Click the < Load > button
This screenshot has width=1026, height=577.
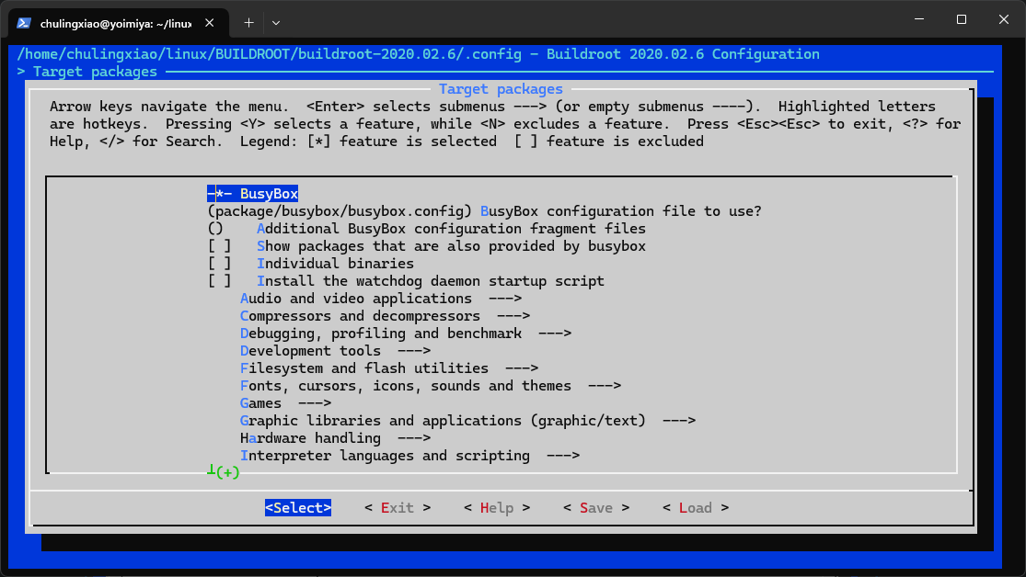696,508
